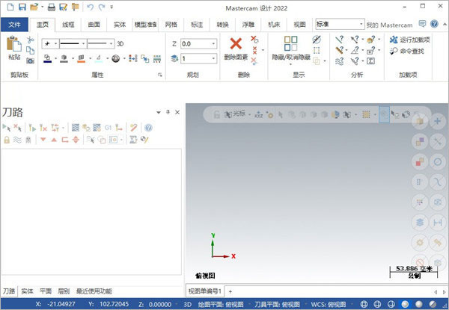Viewport: 449px width, 310px height.
Task: Select the 视图单编号1 viewsheet tab
Action: coord(205,291)
